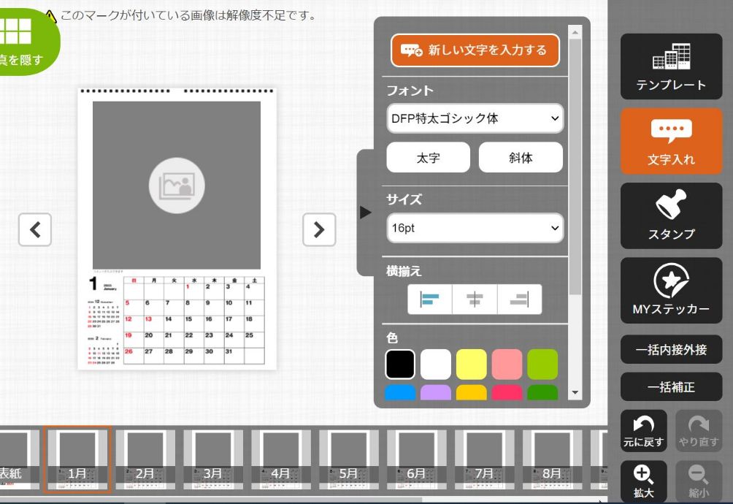Open the size dropdown showing 16pt
Screen dimensions: 733x504
pos(475,228)
